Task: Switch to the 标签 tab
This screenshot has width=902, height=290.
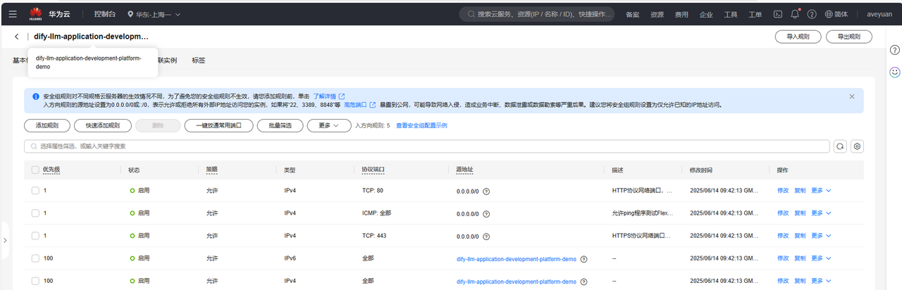Action: (199, 61)
